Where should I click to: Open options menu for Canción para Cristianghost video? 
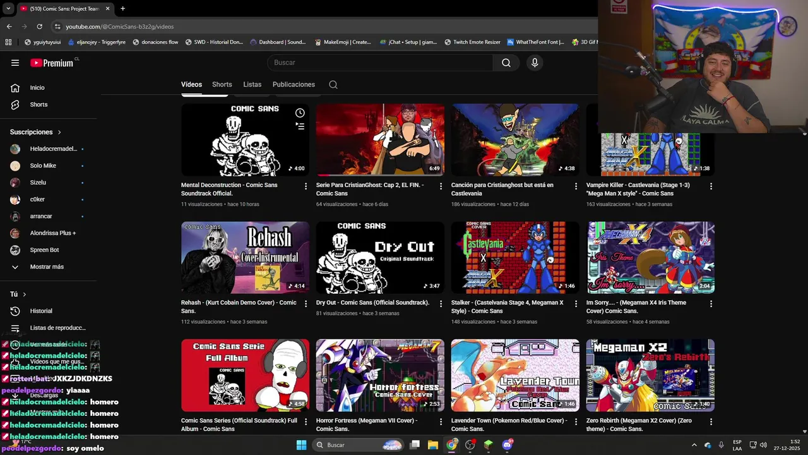coord(576,186)
